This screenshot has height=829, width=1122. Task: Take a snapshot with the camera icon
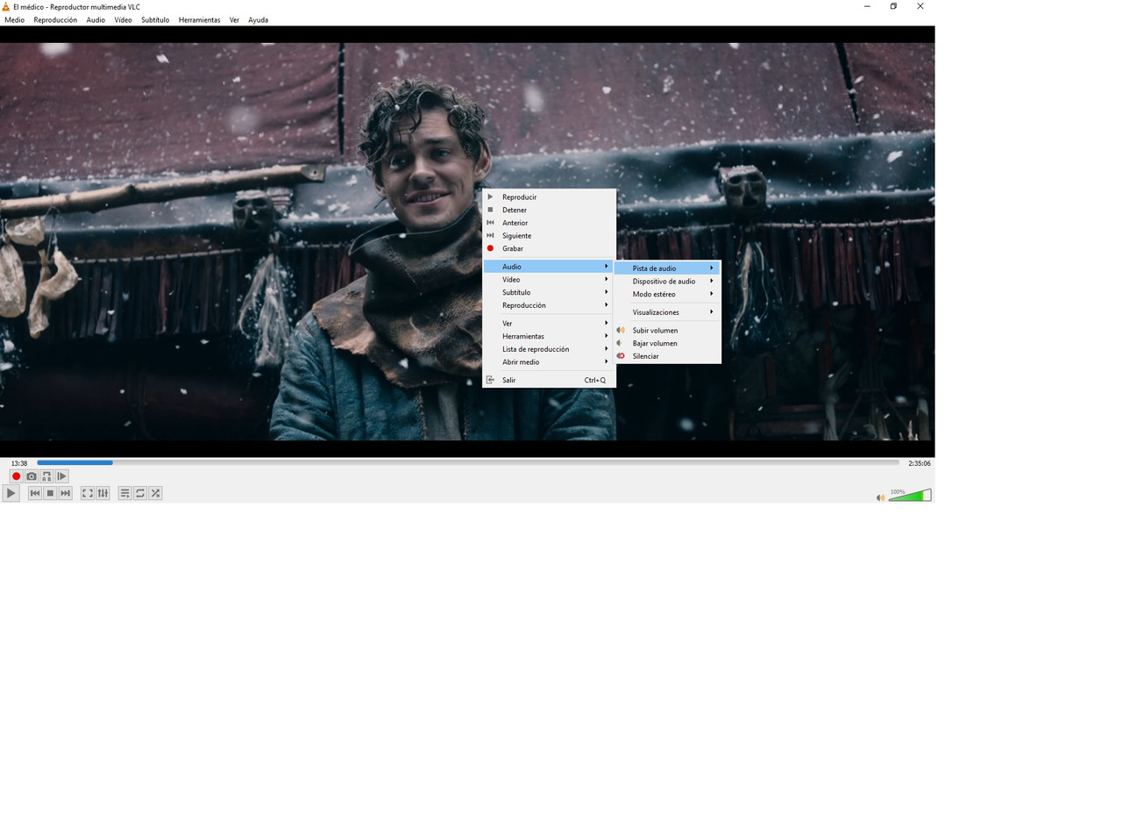[32, 476]
